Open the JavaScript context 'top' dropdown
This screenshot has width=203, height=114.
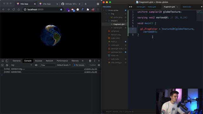[x=21, y=65]
